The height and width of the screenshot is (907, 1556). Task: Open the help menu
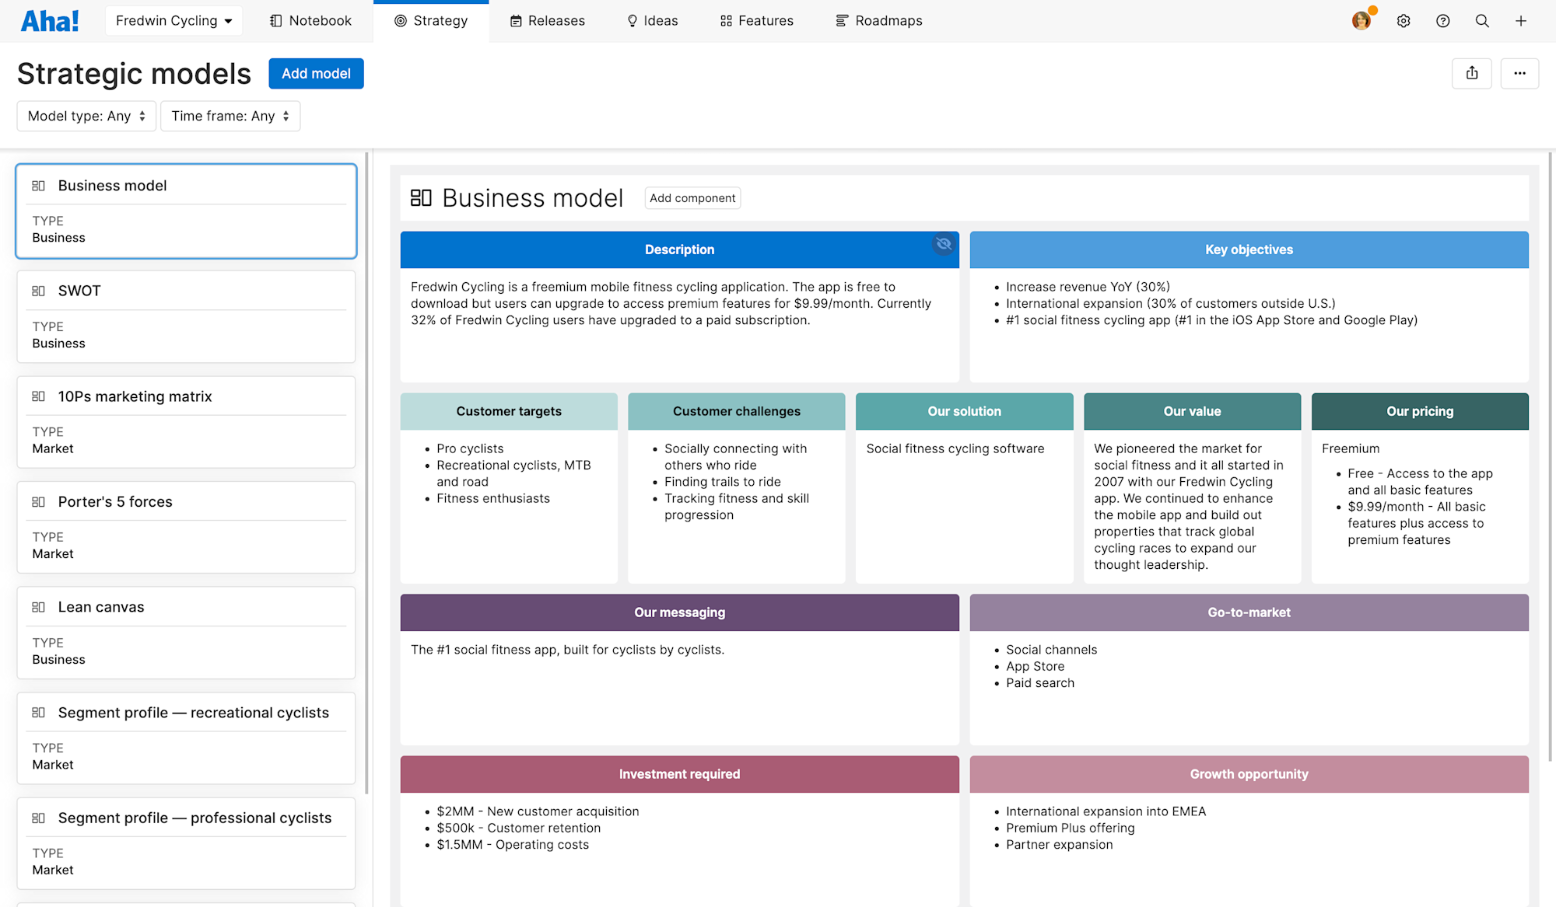1443,21
